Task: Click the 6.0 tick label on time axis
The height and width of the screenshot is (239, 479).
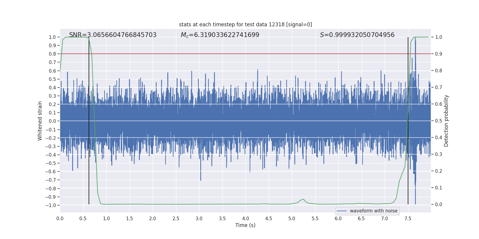Action: tap(338, 218)
